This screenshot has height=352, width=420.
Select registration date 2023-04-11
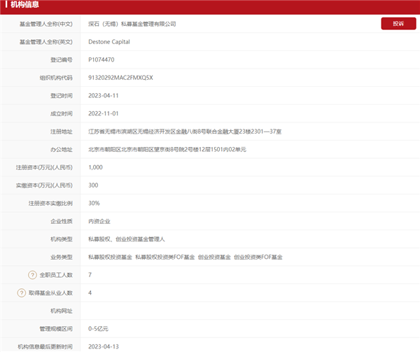(104, 96)
